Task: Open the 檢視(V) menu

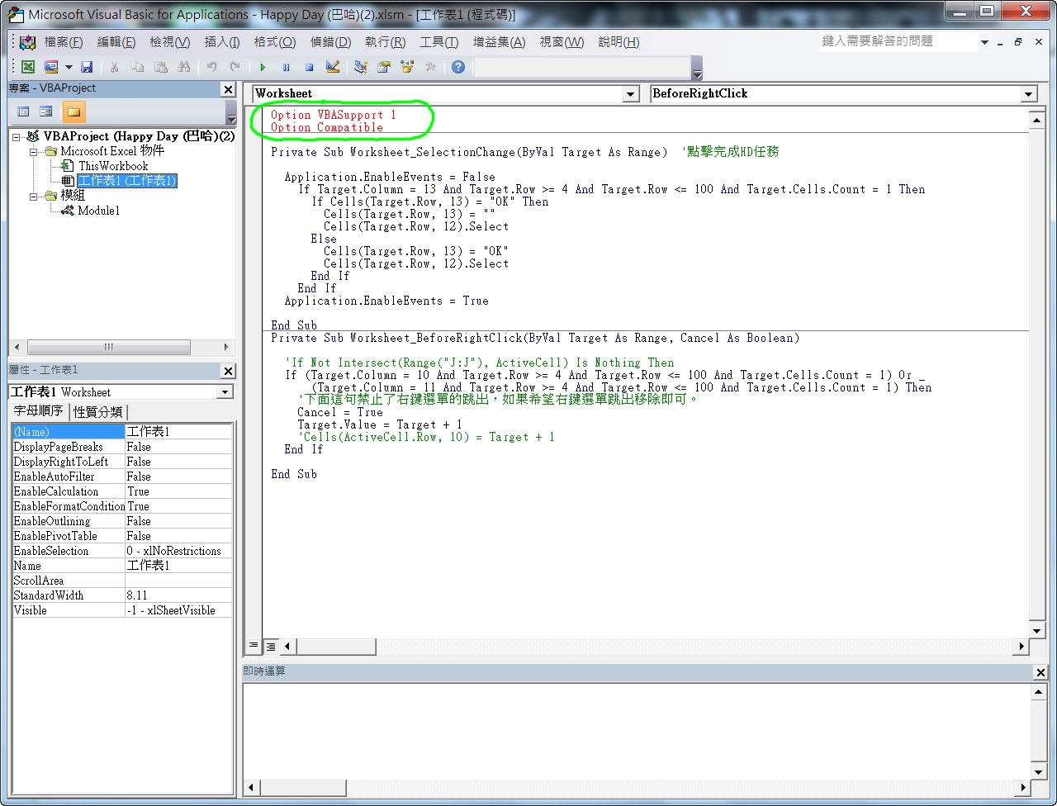Action: (169, 42)
